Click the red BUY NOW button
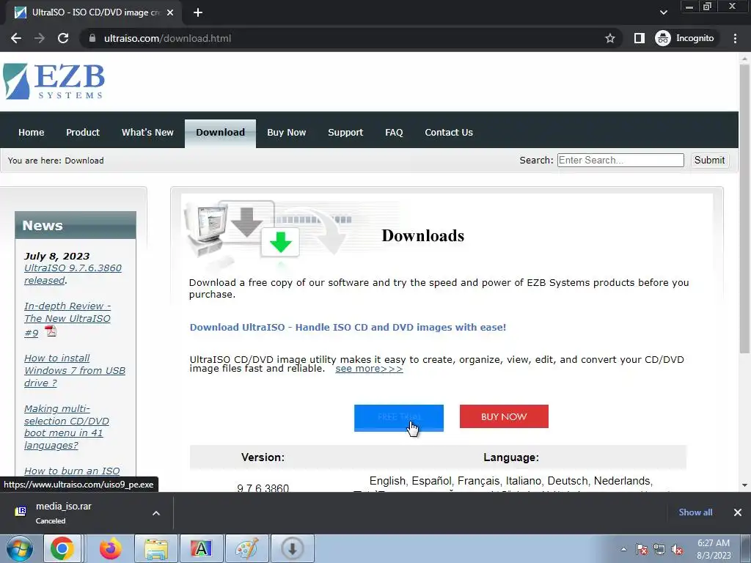 [x=504, y=416]
